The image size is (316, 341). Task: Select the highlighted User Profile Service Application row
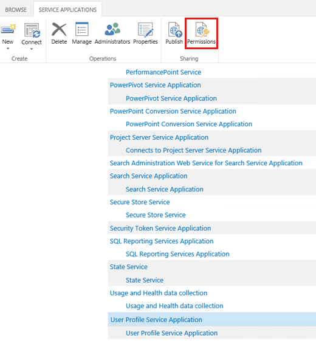pyautogui.click(x=212, y=319)
